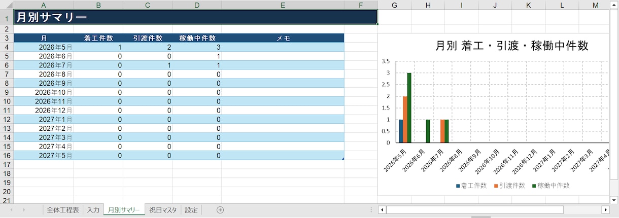This screenshot has height=218, width=619.
Task: Click the green 2026年5月 bar in chart
Action: (409, 108)
